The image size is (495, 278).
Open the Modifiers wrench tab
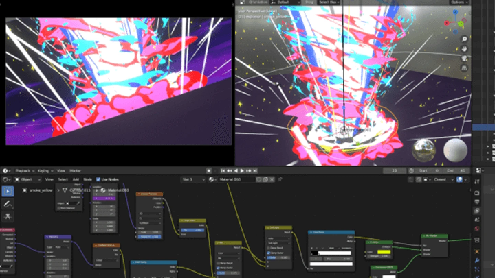click(477, 260)
